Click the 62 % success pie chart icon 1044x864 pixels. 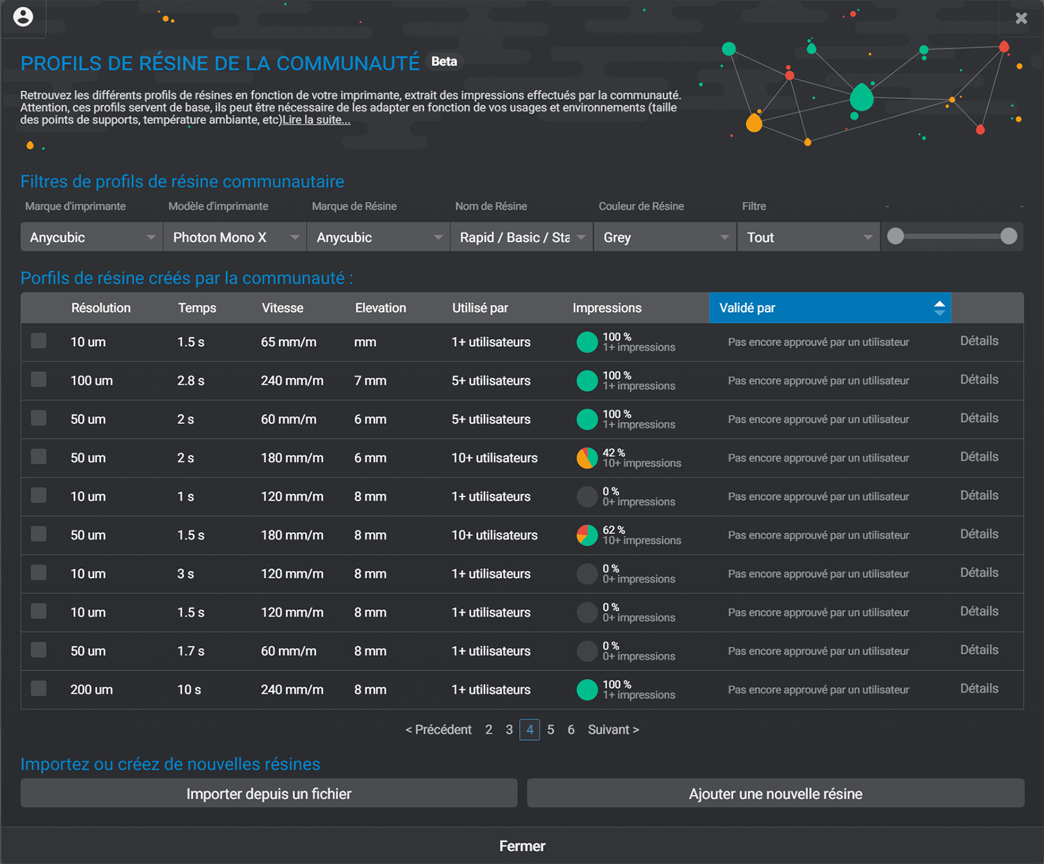pyautogui.click(x=587, y=535)
